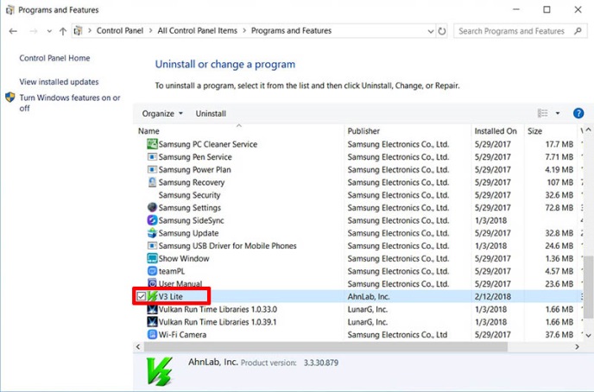
Task: Click the Samsung USB Driver icon
Action: pyautogui.click(x=152, y=245)
